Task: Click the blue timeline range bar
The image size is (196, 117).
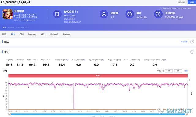Action: tap(98, 114)
